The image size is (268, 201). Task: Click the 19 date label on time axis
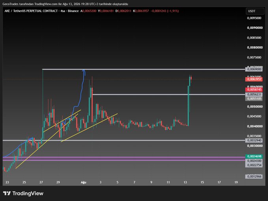point(236,182)
